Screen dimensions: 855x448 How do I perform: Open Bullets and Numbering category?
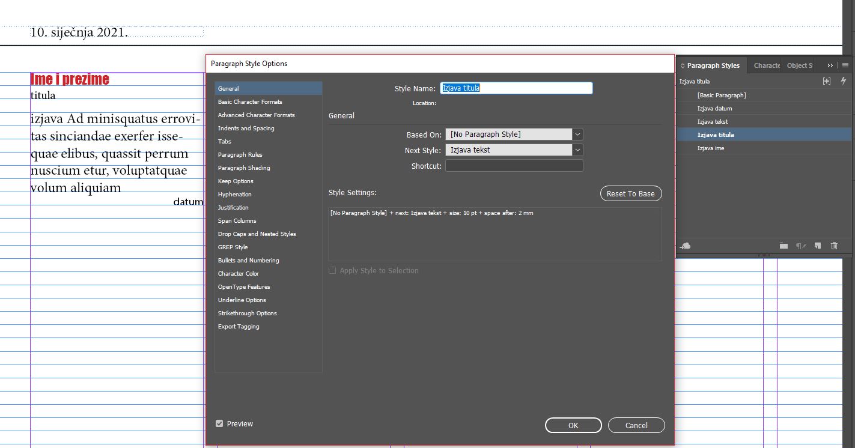tap(269, 260)
